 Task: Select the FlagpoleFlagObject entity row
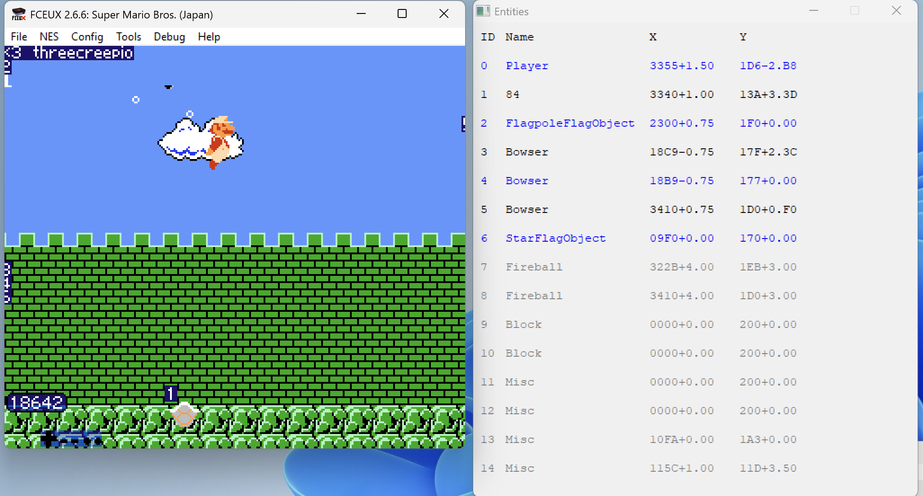point(570,124)
